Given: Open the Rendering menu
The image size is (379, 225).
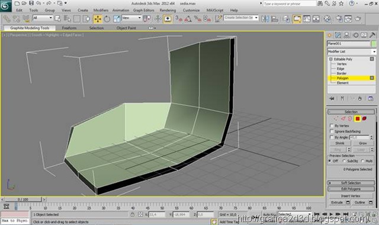Looking at the screenshot, I should tap(168, 11).
